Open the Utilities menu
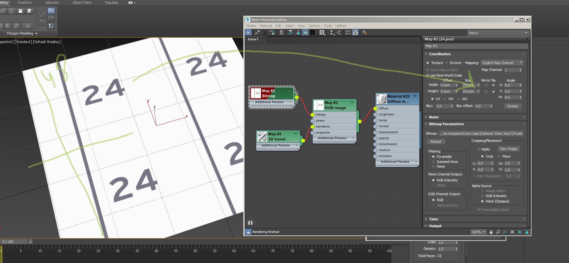 click(341, 26)
